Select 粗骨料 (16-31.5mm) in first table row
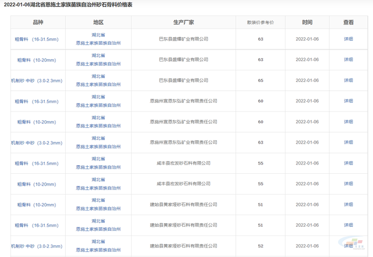Image resolution: width=373 pixels, height=257 pixels. (x=37, y=39)
